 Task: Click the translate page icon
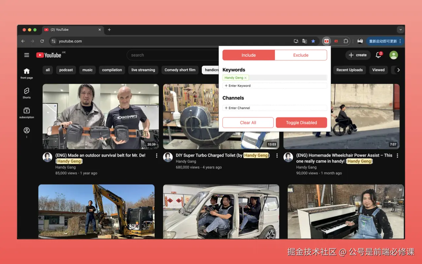[x=305, y=41]
